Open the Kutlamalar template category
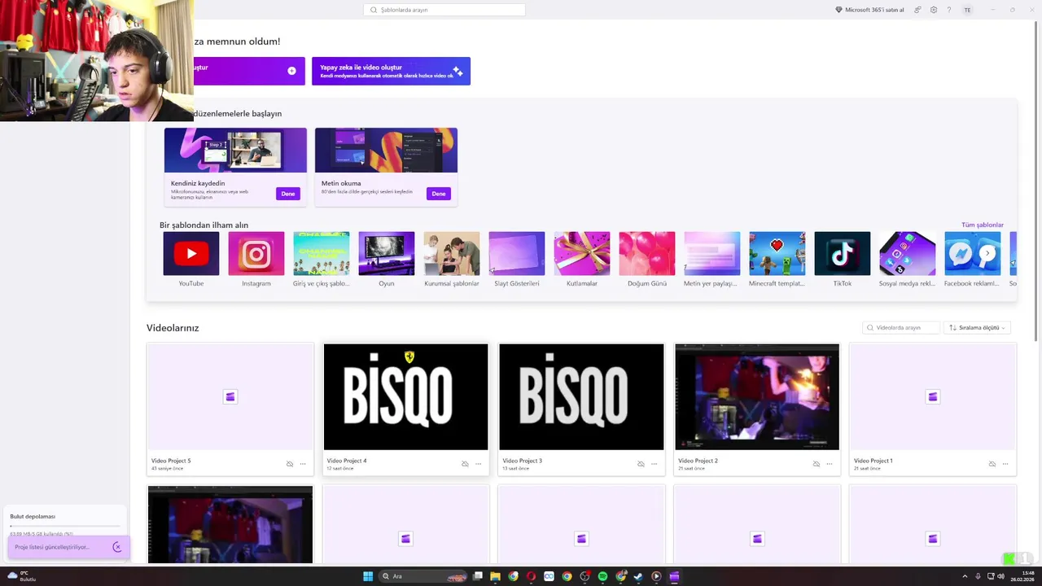The height and width of the screenshot is (586, 1042). coord(582,259)
